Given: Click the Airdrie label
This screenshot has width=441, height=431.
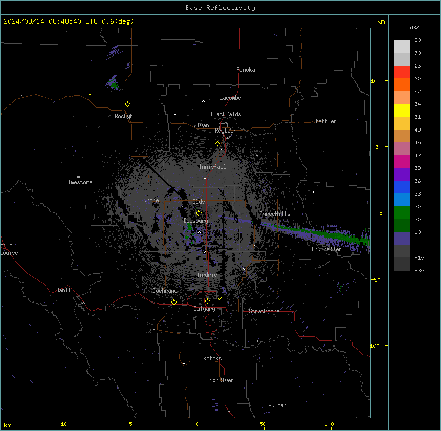Looking at the screenshot, I should [206, 275].
